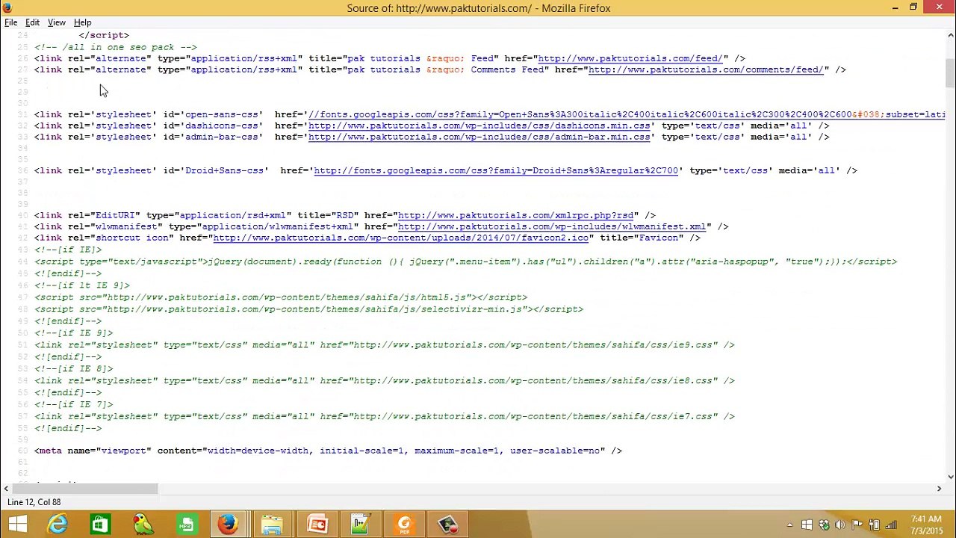The image size is (956, 538).
Task: Open the dashicons.min.css link
Action: tap(479, 126)
